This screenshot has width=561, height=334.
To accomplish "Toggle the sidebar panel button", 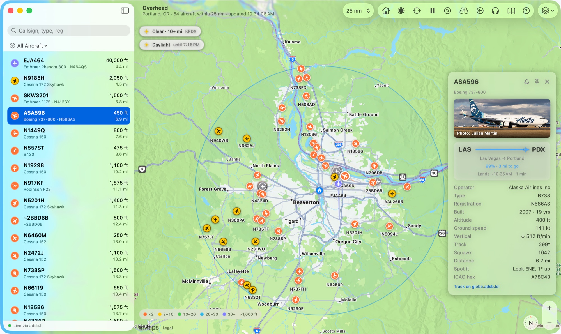I will click(125, 11).
